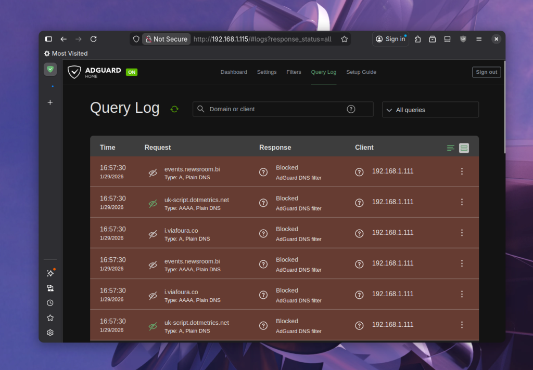
Task: Click the Sign out button
Action: tap(486, 72)
